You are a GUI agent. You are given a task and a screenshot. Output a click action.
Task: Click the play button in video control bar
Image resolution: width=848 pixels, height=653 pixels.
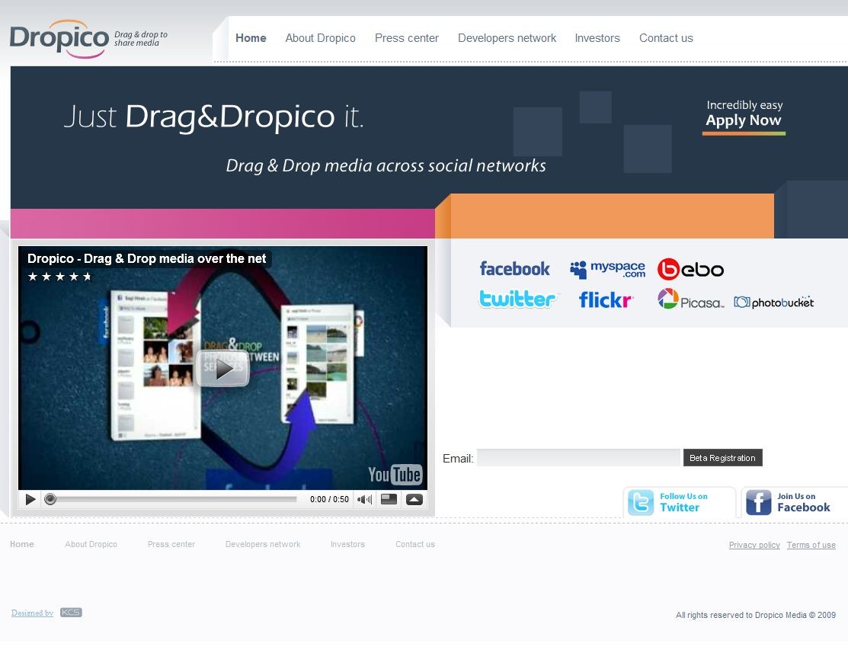[30, 499]
